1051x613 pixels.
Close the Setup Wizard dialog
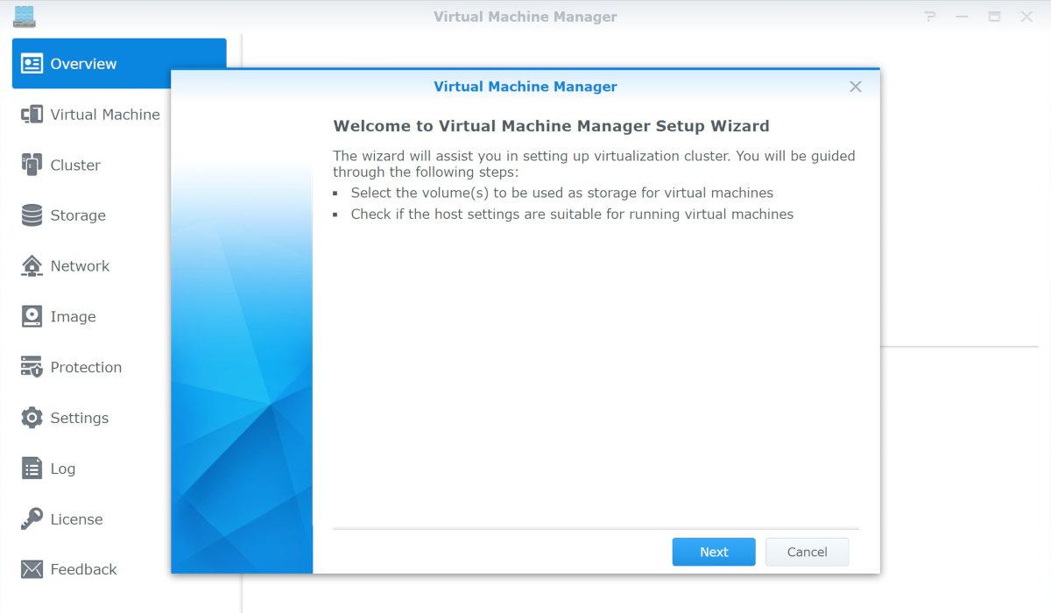click(856, 87)
